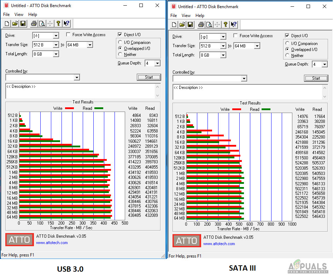Click Save disk icon in USB 3.0 window
This screenshot has height=277, width=333.
[x=23, y=23]
